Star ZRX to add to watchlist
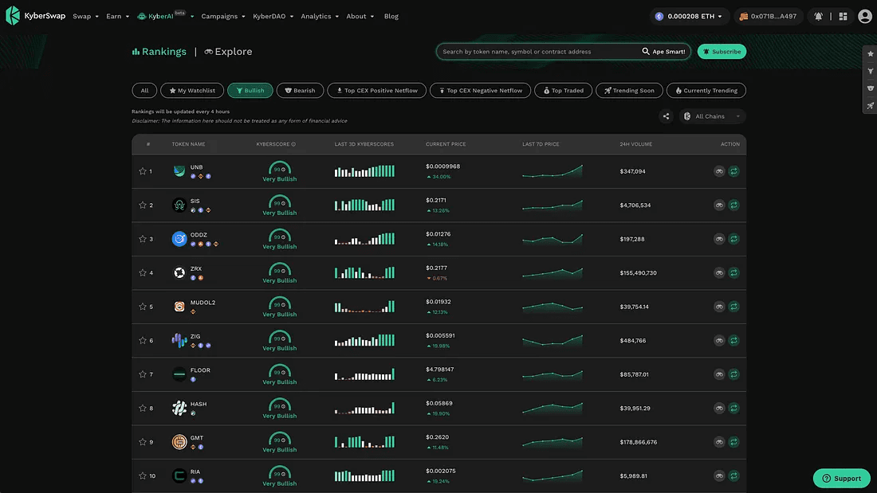 tap(143, 272)
